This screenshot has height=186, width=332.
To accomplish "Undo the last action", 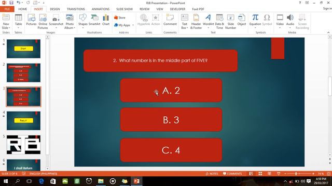I will coord(19,3).
